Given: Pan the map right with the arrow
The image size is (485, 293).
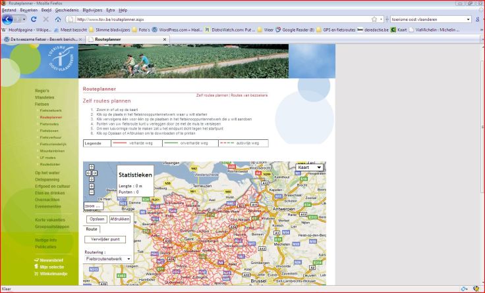Looking at the screenshot, I should click(x=95, y=173).
